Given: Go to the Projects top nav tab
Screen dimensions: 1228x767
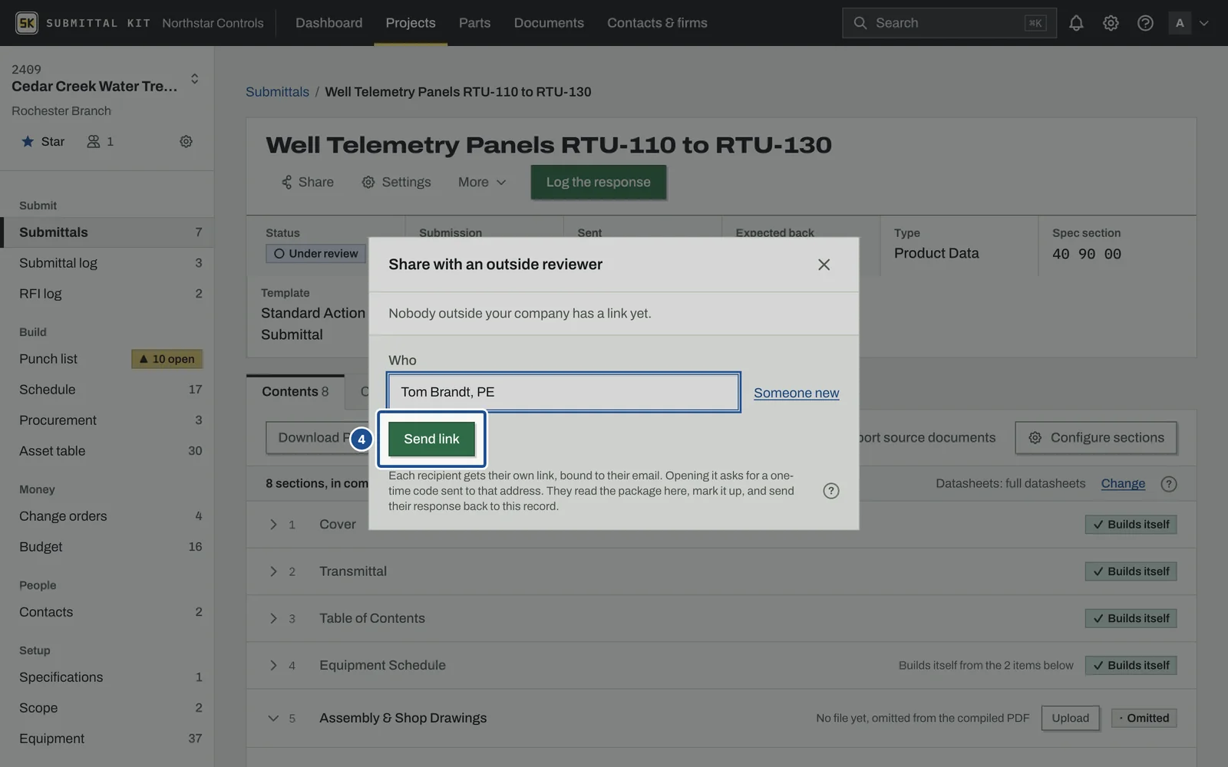Looking at the screenshot, I should [411, 23].
